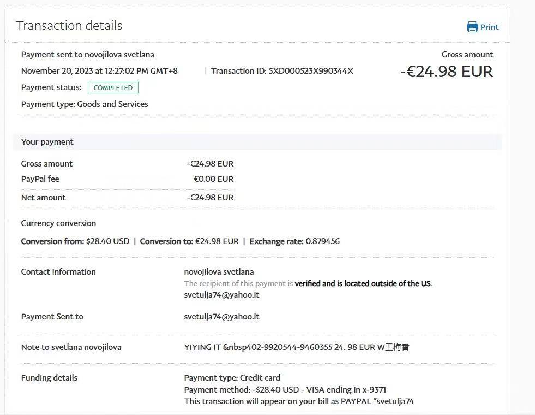This screenshot has height=415, width=535.
Task: Click the large -€24.98 EUR gross amount
Action: pyautogui.click(x=446, y=72)
